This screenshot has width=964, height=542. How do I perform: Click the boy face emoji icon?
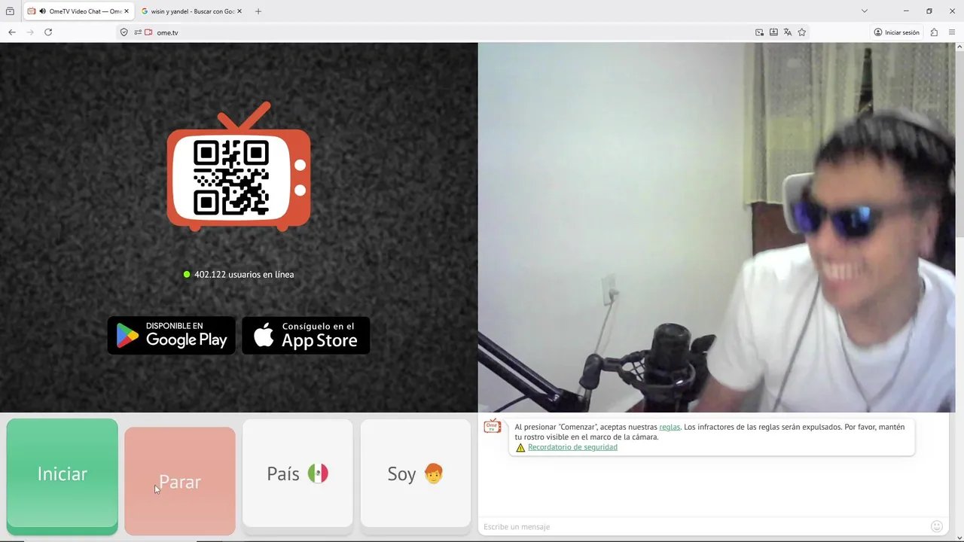coord(434,473)
